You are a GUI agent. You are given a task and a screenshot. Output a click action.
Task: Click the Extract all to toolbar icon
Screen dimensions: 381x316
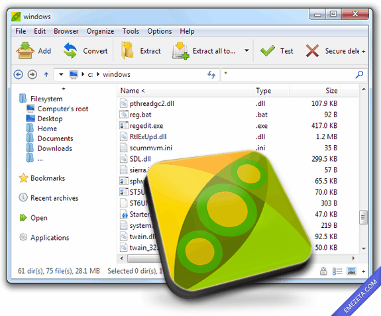click(180, 51)
